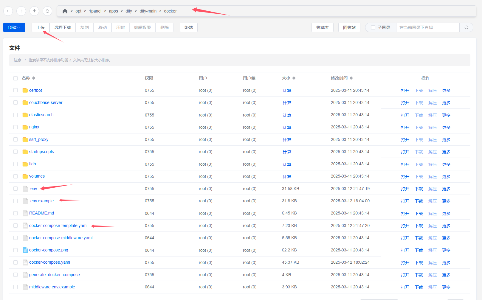Image resolution: width=482 pixels, height=300 pixels.
Task: Open the 终端 terminal button
Action: click(x=188, y=27)
